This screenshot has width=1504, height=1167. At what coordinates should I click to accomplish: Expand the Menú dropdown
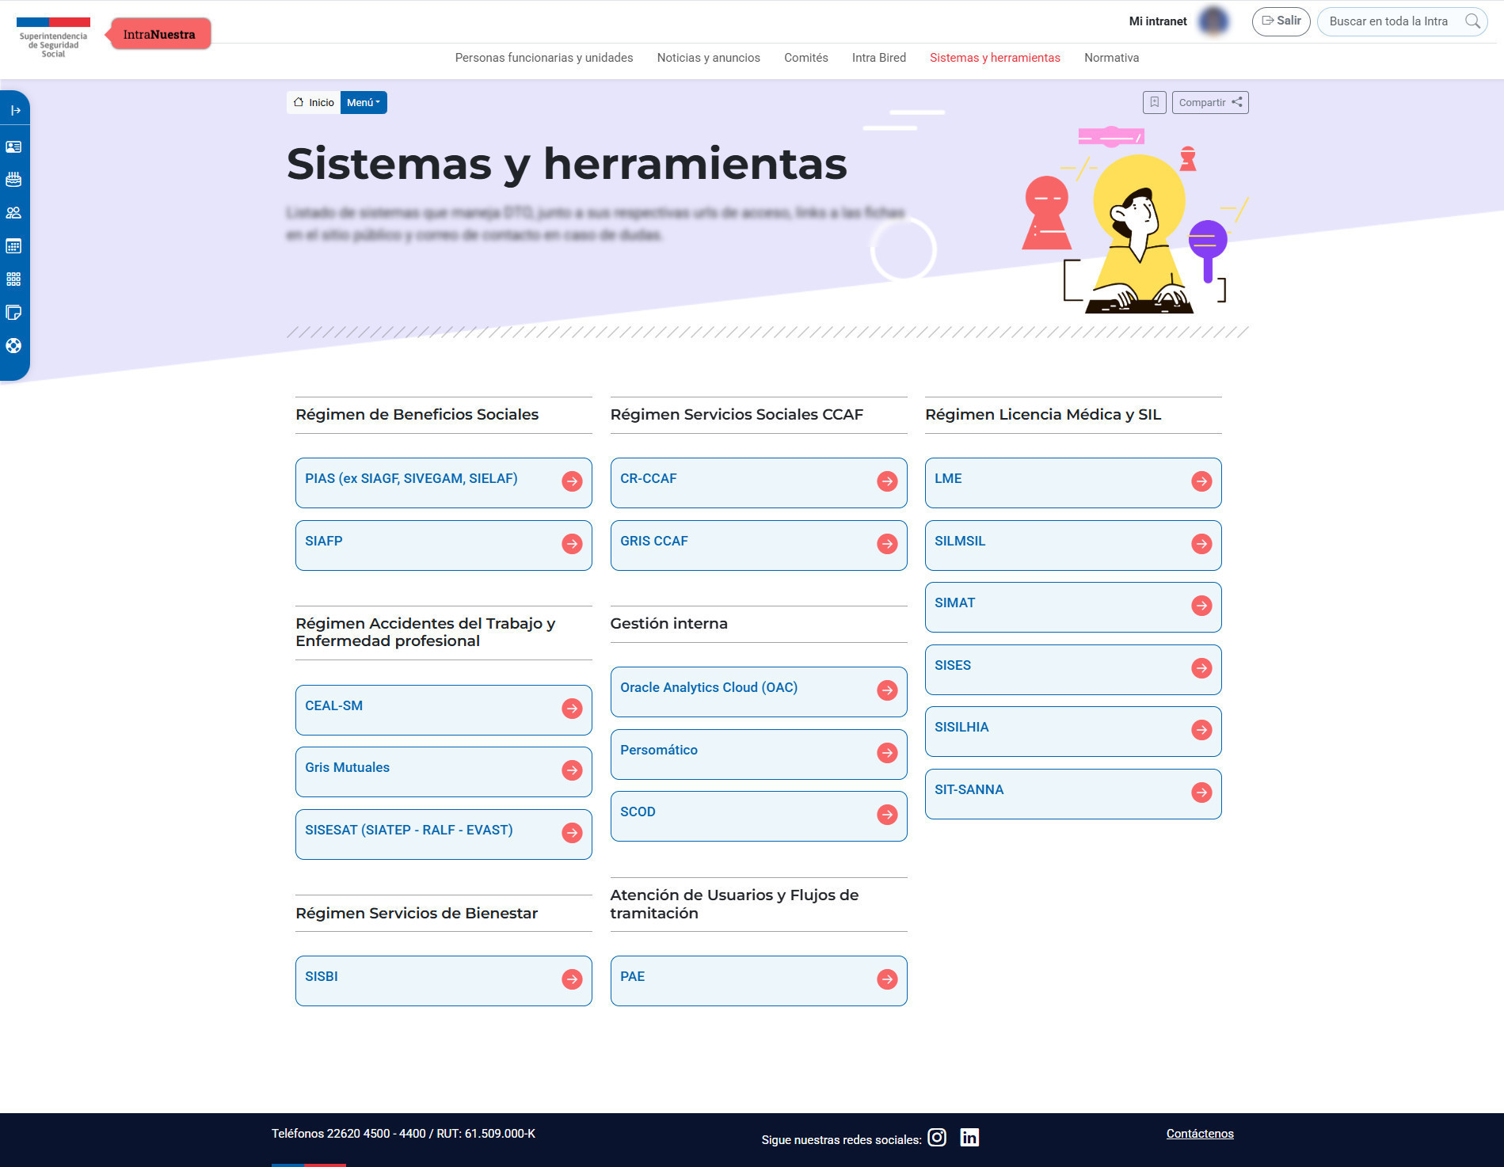pyautogui.click(x=364, y=102)
